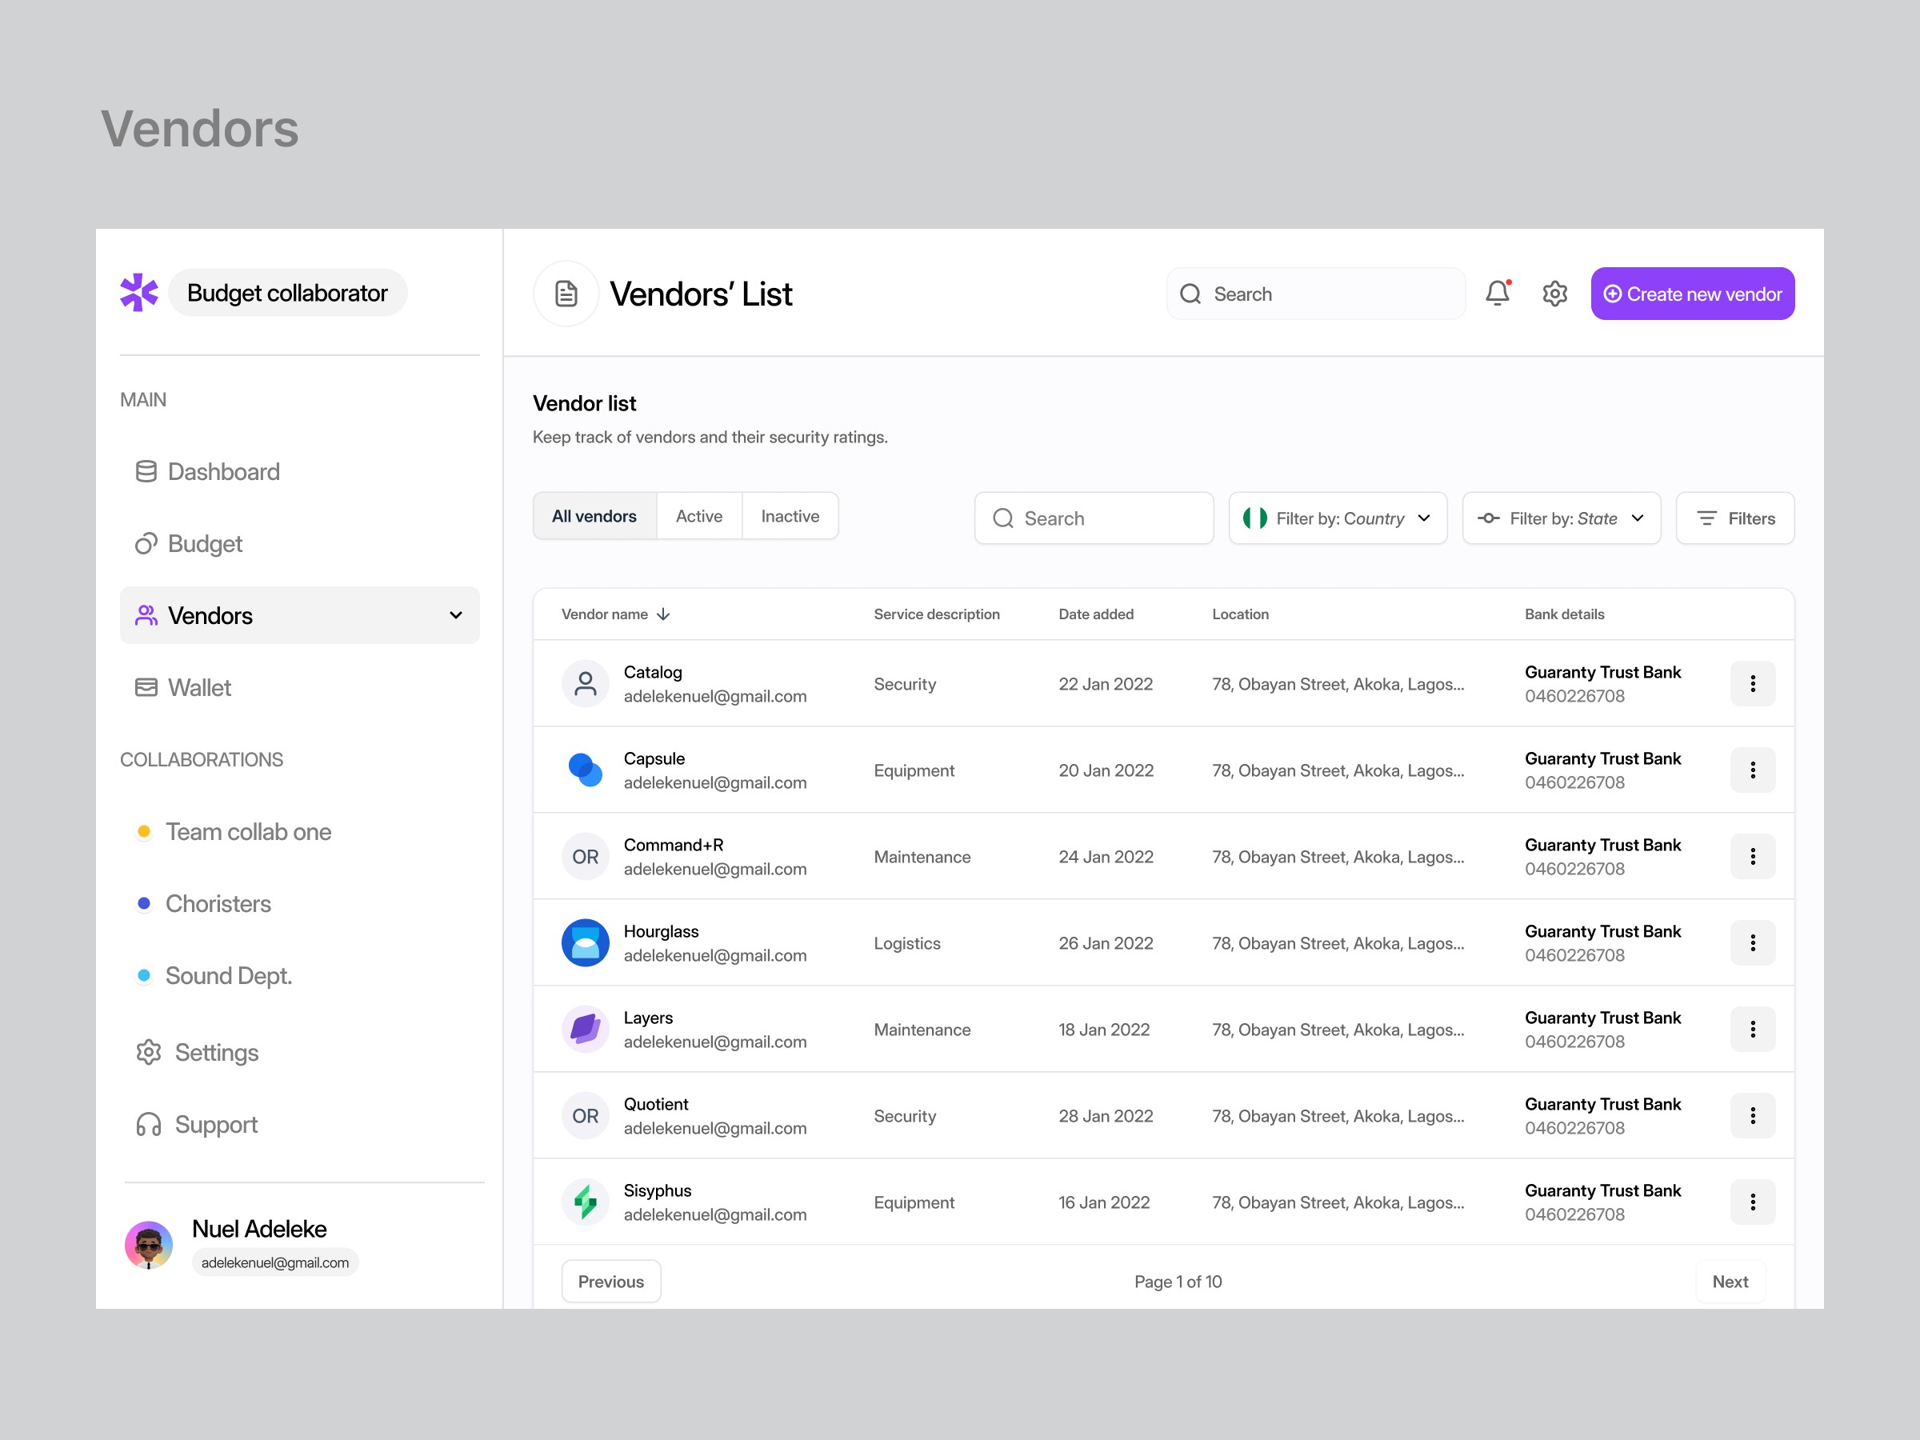Sort by Vendor name column arrow

pyautogui.click(x=664, y=614)
